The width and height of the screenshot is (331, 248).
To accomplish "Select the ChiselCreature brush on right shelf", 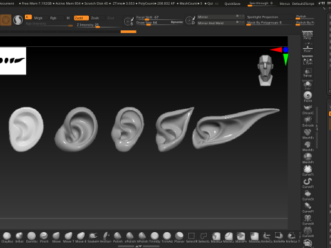I will point(308,110).
